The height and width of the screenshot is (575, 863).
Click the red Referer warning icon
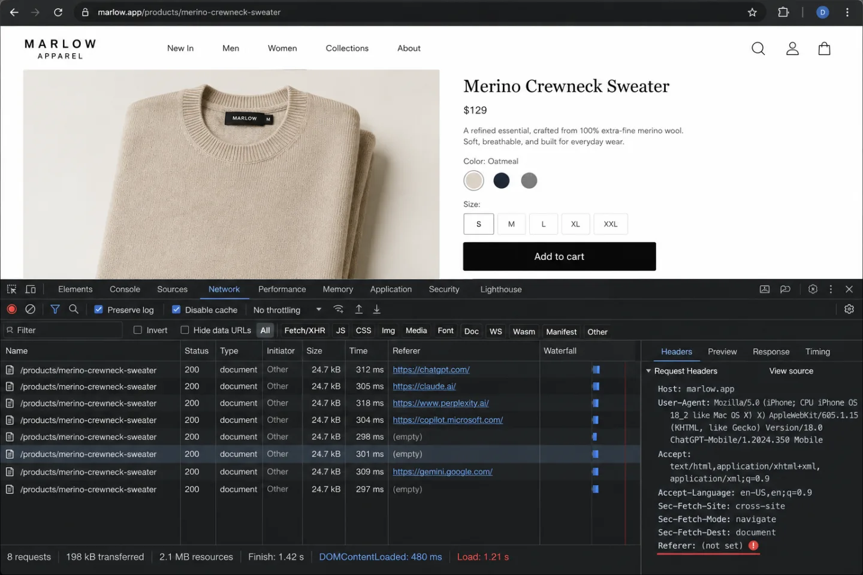[753, 546]
